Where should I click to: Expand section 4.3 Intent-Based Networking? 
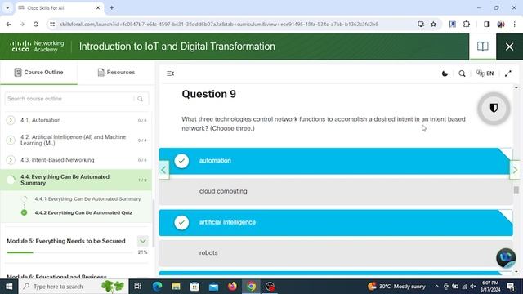pyautogui.click(x=11, y=160)
